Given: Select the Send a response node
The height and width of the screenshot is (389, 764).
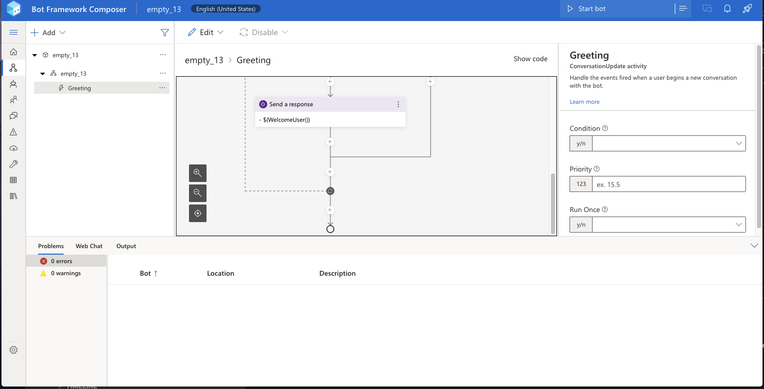Looking at the screenshot, I should [x=330, y=112].
